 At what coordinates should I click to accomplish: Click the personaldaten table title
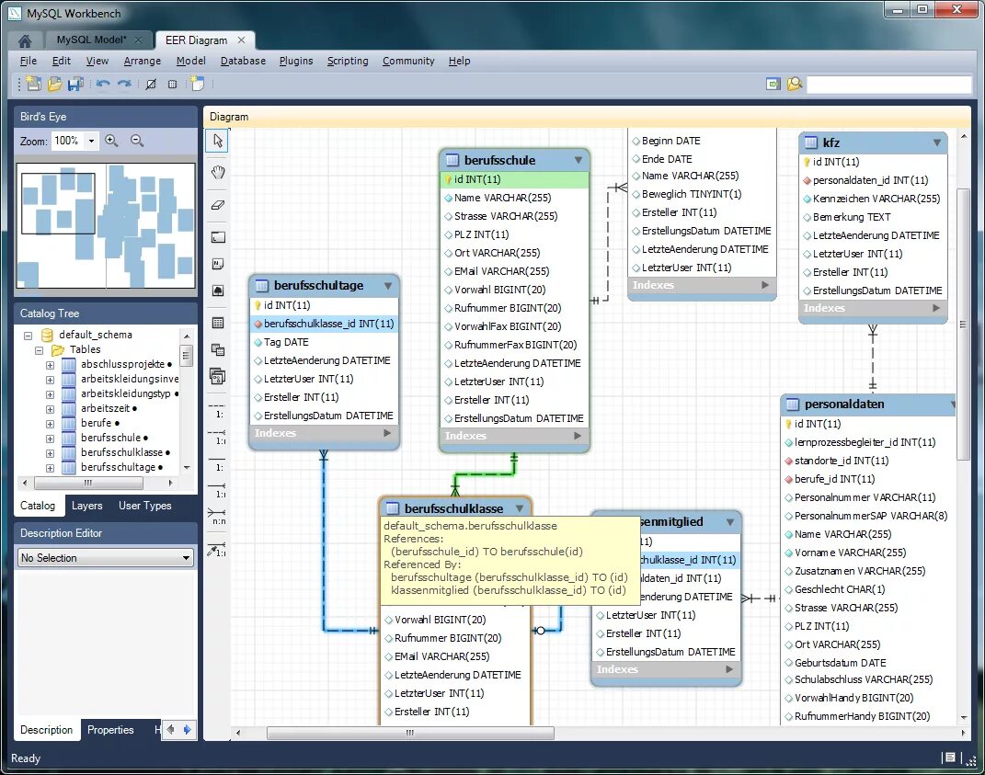click(843, 404)
